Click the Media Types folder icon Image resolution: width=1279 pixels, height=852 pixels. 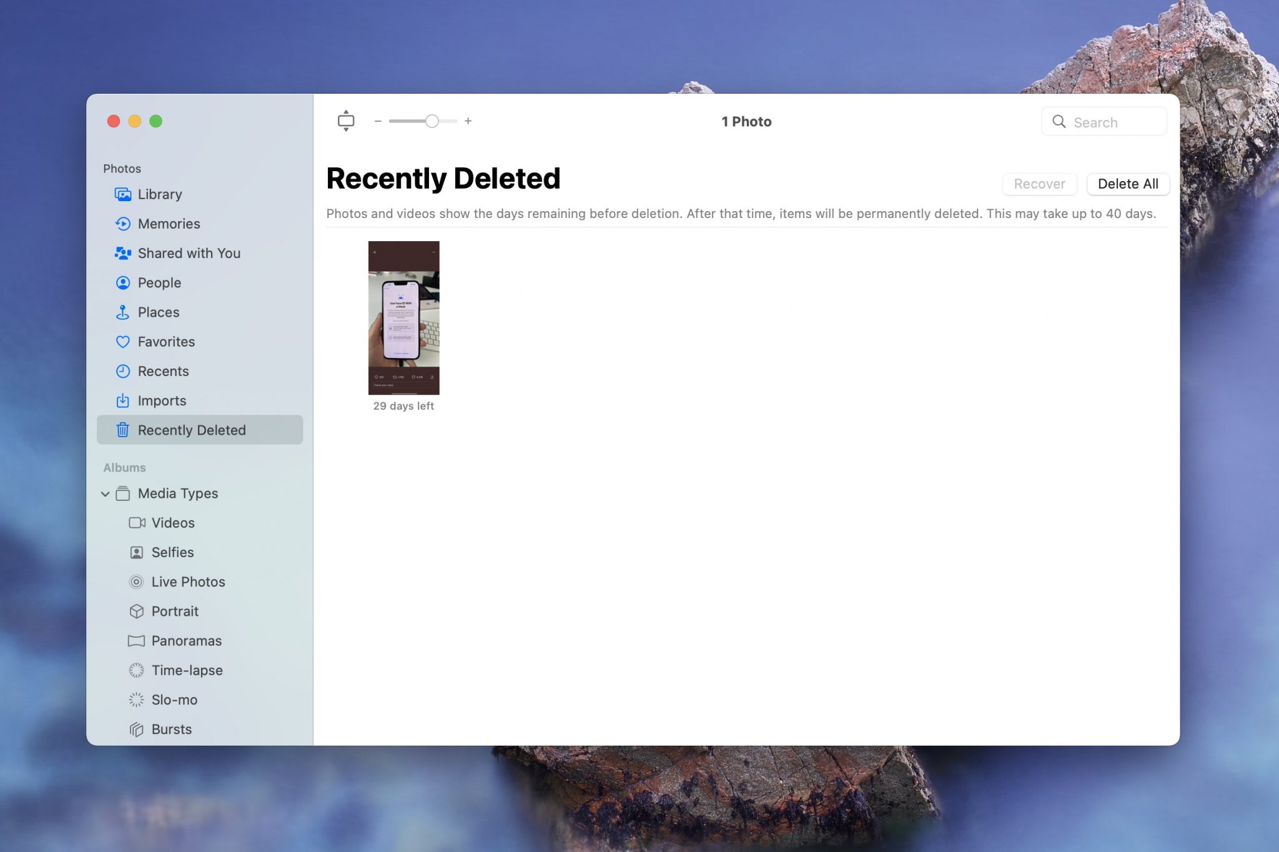click(123, 493)
